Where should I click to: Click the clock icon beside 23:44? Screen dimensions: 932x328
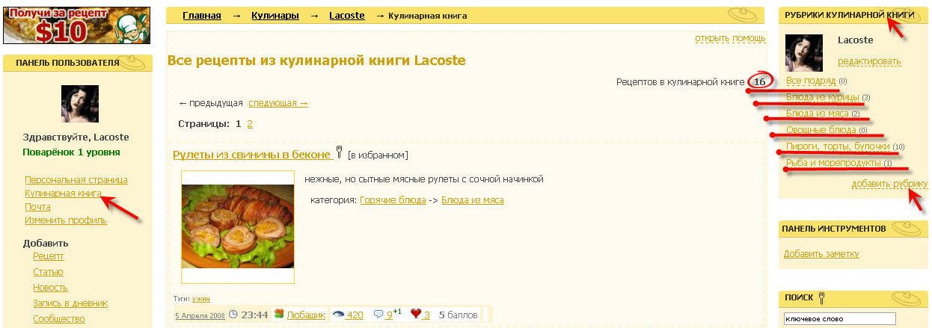point(233,315)
